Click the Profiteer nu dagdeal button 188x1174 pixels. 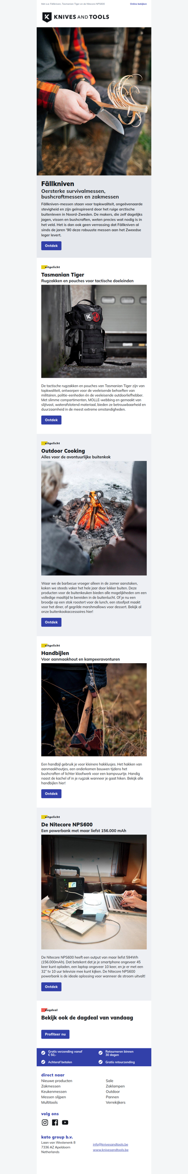(x=55, y=1034)
